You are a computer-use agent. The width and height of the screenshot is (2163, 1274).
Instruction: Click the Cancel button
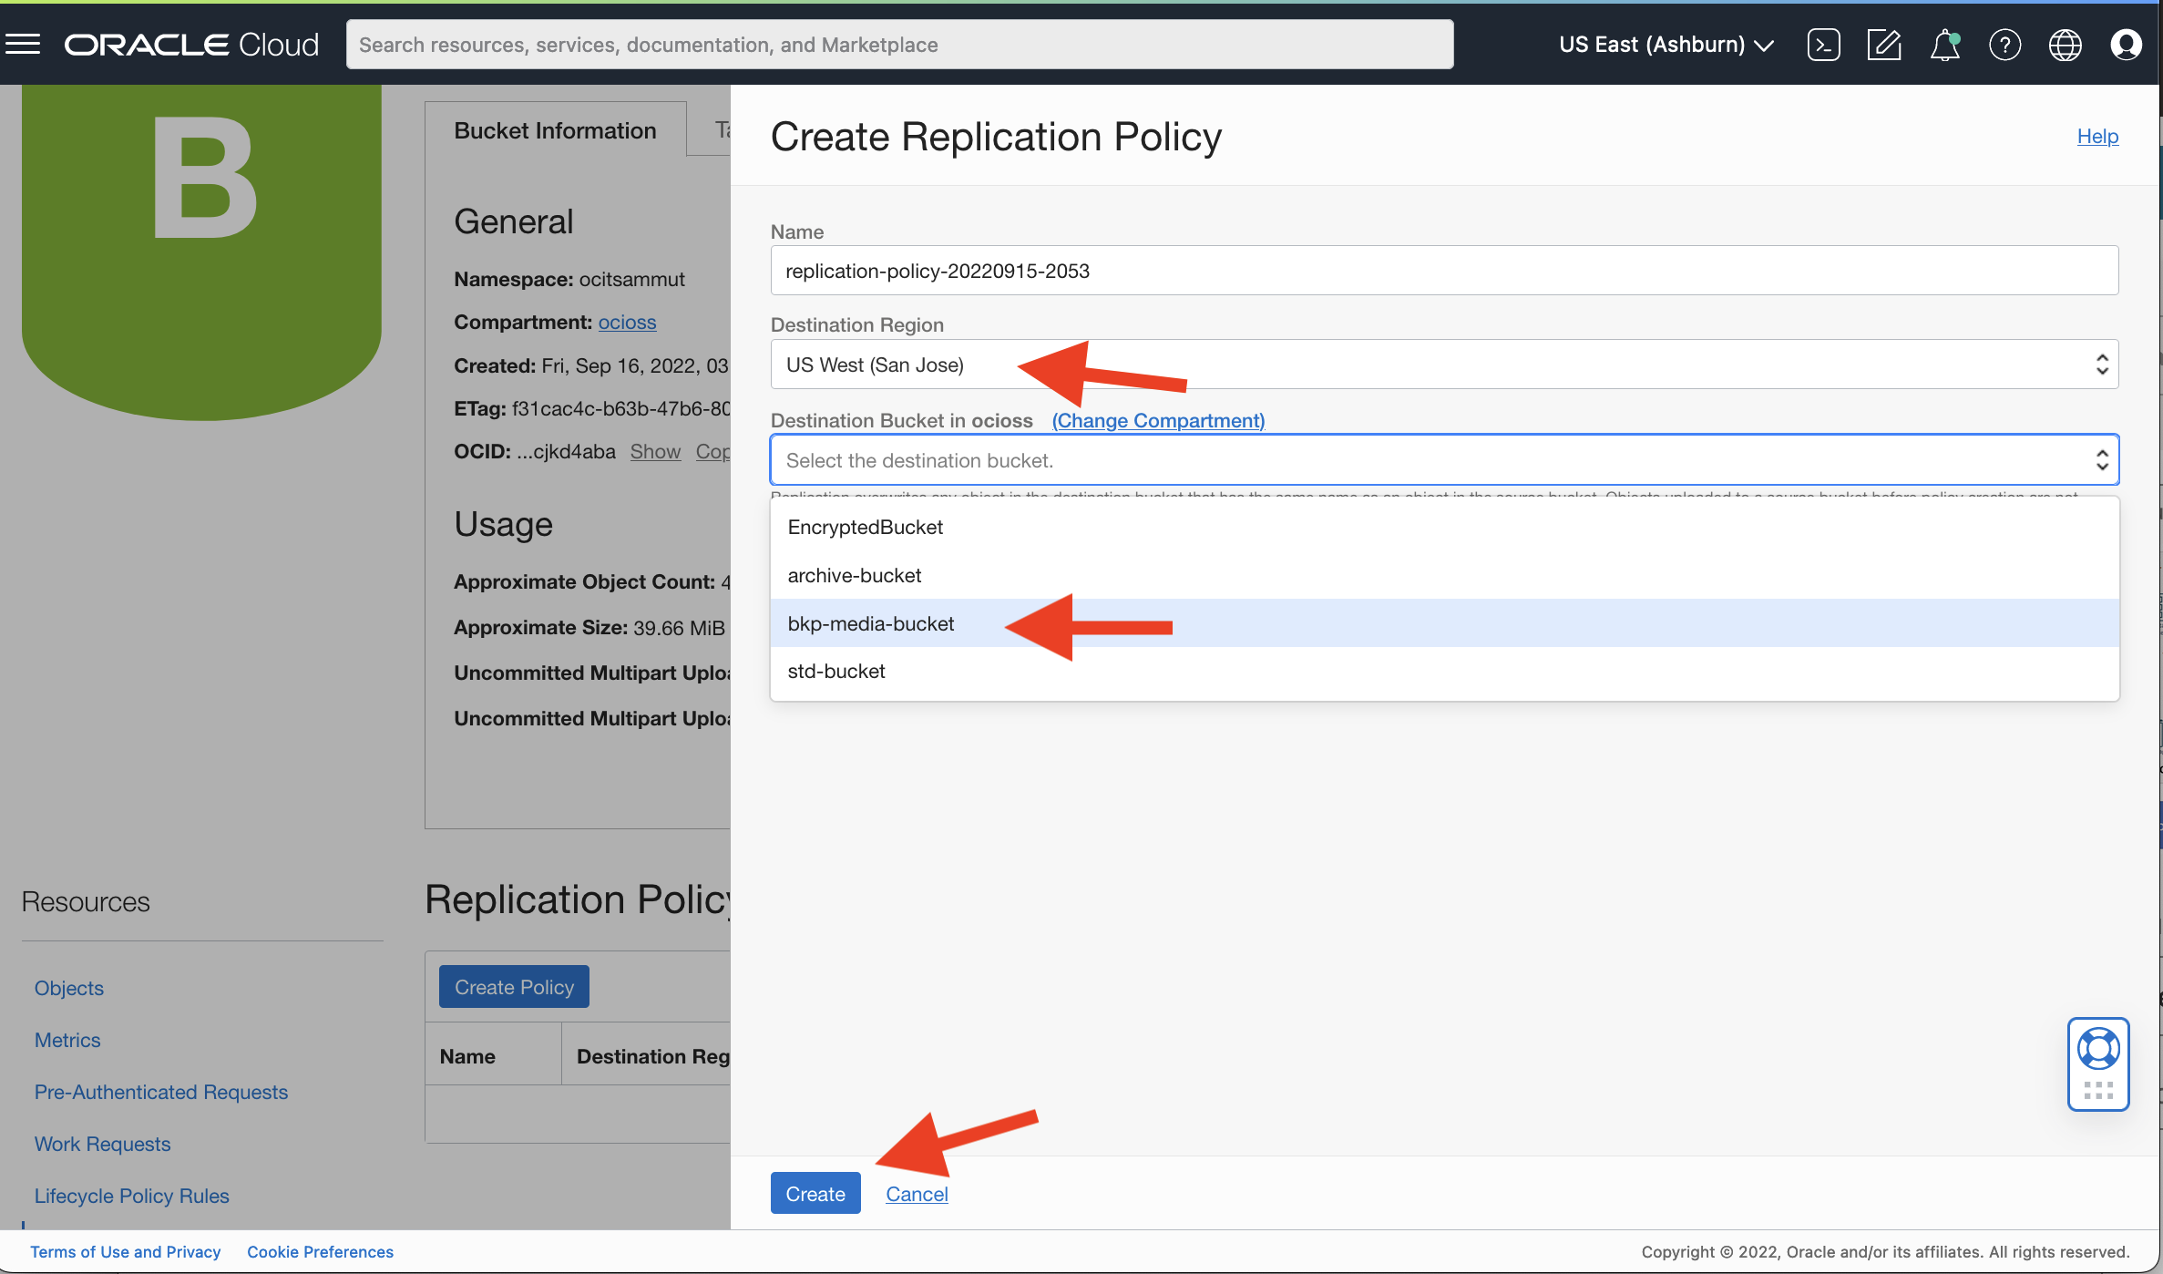[917, 1192]
